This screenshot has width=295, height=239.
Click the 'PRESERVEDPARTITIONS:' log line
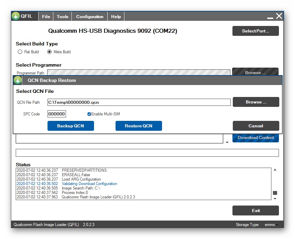[x=85, y=170]
